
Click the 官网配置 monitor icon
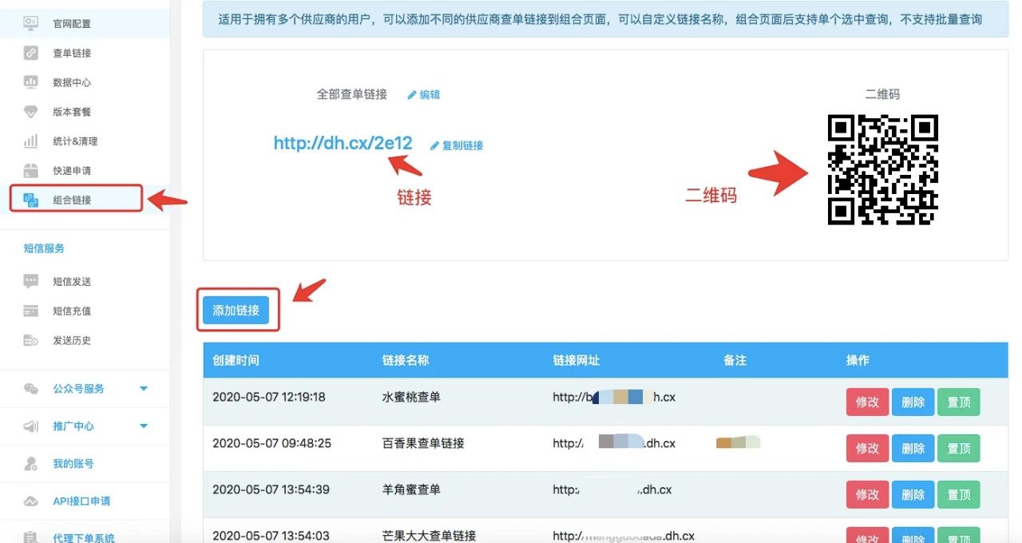(30, 23)
